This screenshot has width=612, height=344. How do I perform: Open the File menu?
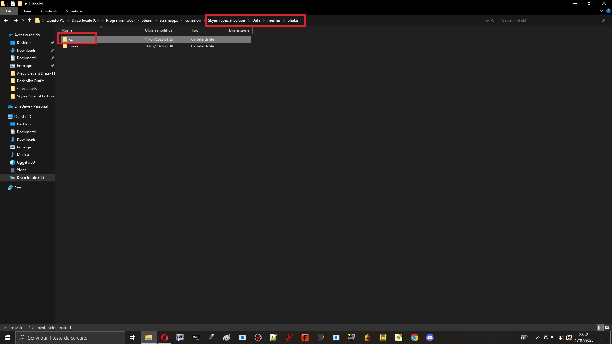tap(9, 11)
